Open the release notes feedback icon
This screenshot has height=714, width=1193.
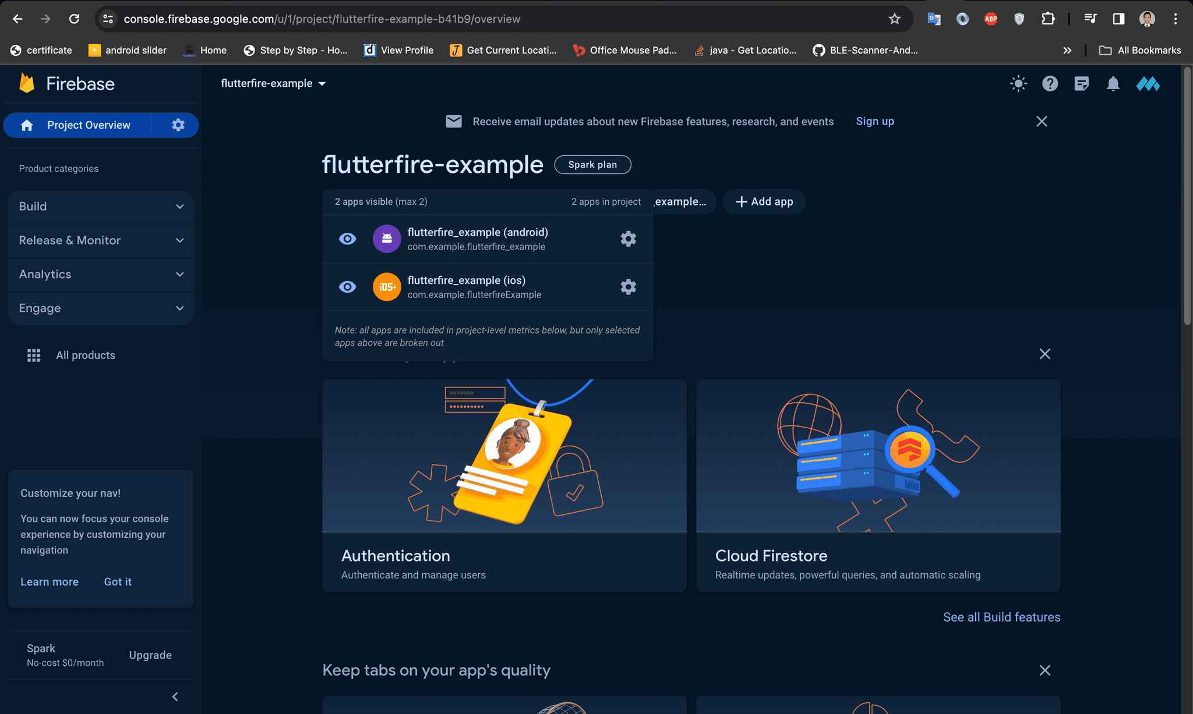(1081, 84)
